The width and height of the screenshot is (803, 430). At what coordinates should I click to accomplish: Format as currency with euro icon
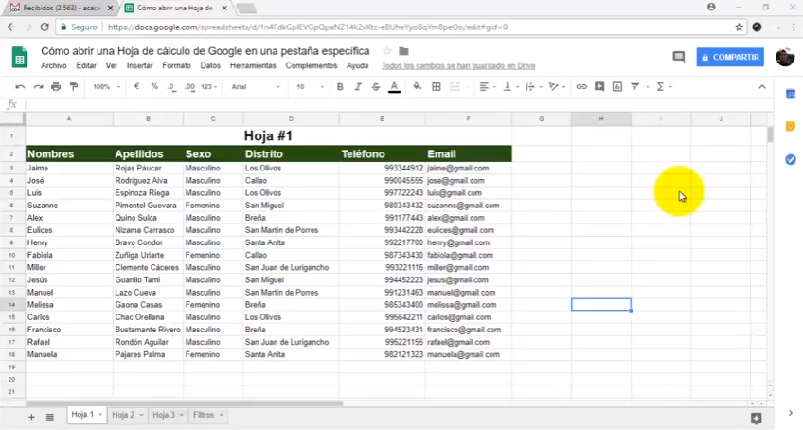coord(136,87)
